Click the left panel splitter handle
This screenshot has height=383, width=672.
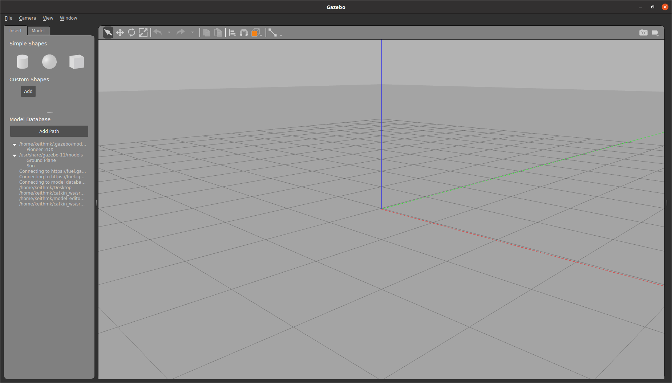(x=97, y=203)
